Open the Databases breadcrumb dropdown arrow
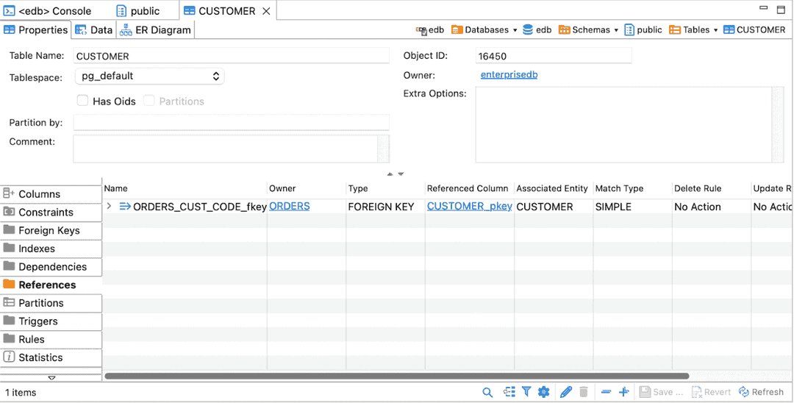The image size is (794, 403). [x=515, y=30]
